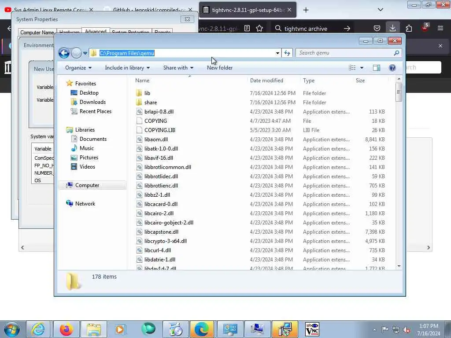Select Desktop in the navigation pane
The height and width of the screenshot is (338, 451).
(89, 93)
